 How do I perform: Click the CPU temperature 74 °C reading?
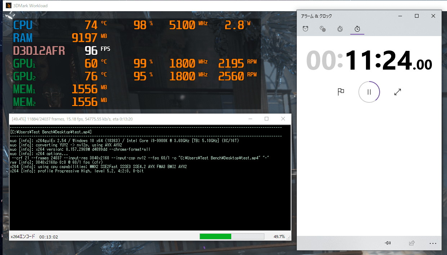click(x=95, y=25)
